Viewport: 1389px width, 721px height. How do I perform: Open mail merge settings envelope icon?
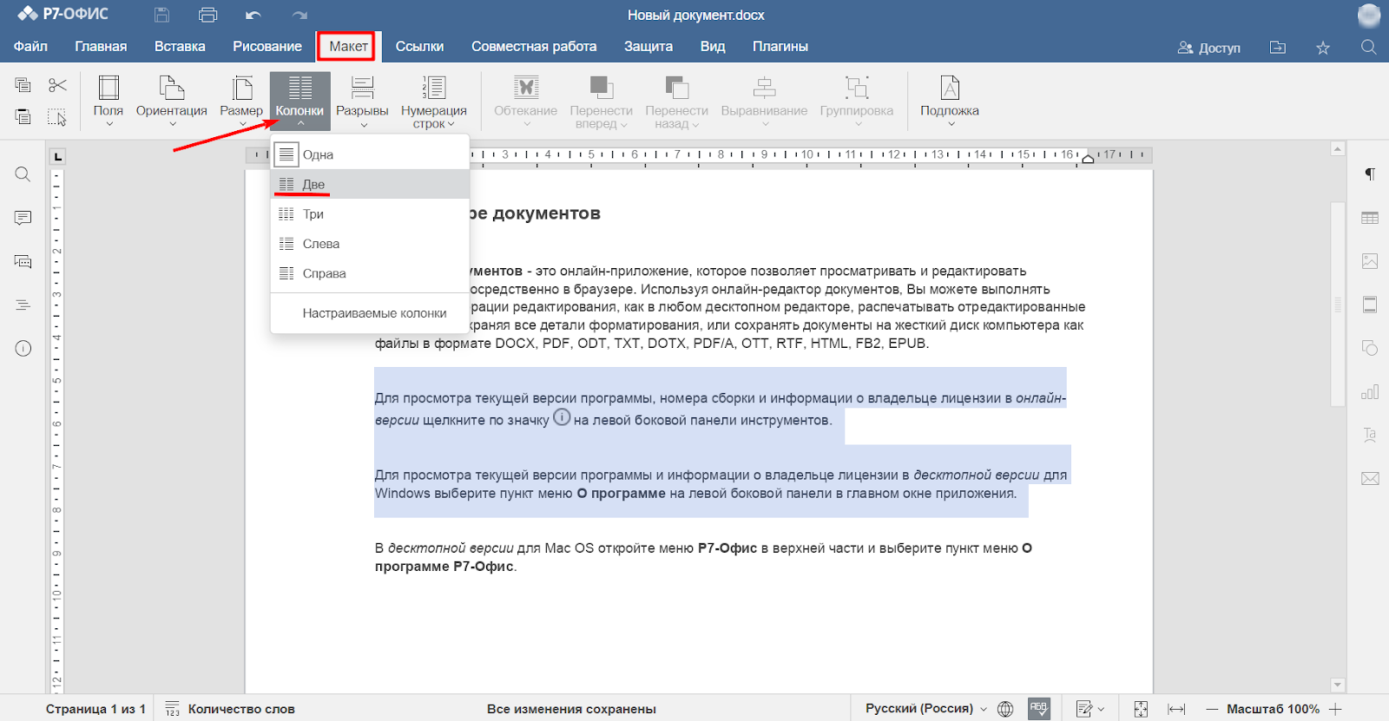coord(1370,478)
